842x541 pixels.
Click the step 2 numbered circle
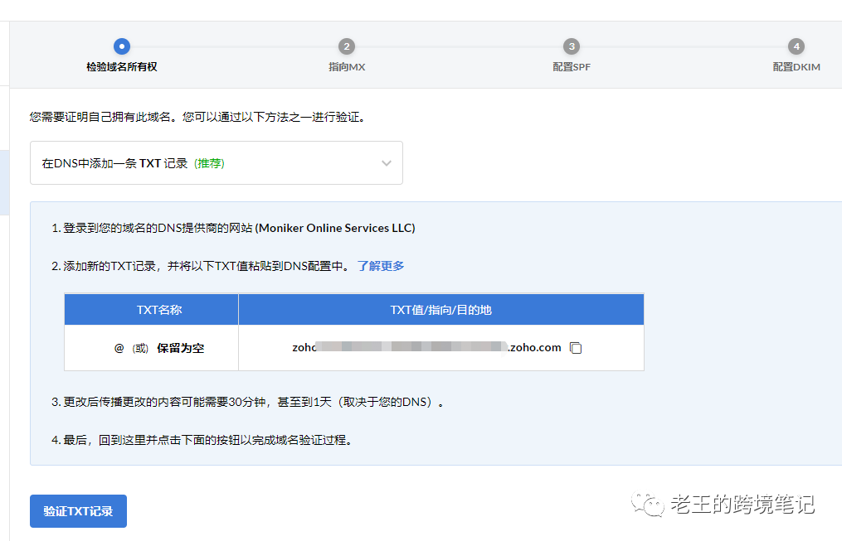tap(347, 46)
